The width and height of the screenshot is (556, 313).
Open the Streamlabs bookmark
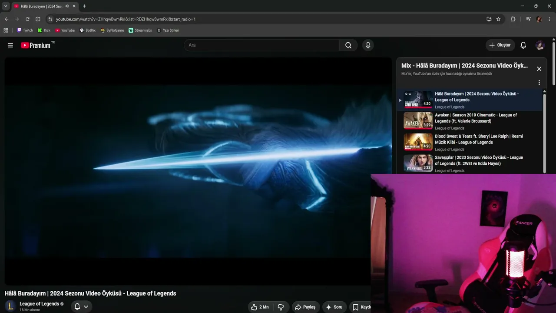[140, 30]
